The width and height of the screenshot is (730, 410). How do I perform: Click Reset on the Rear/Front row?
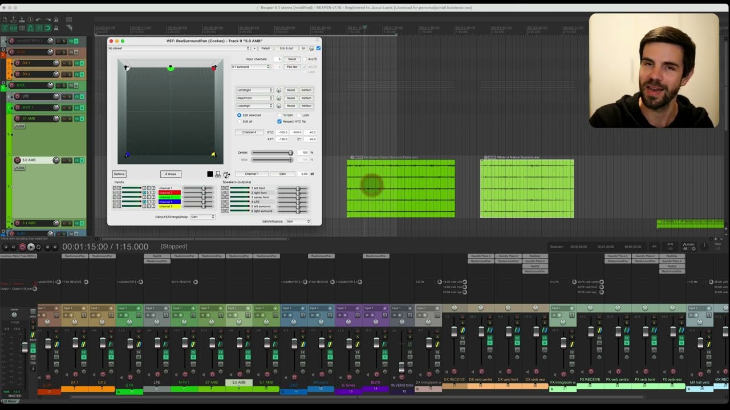pos(291,98)
